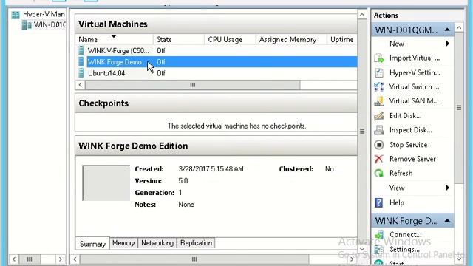Click the Actions pane scroll-up arrow
Image resolution: width=473 pixels, height=266 pixels.
coord(459,28)
